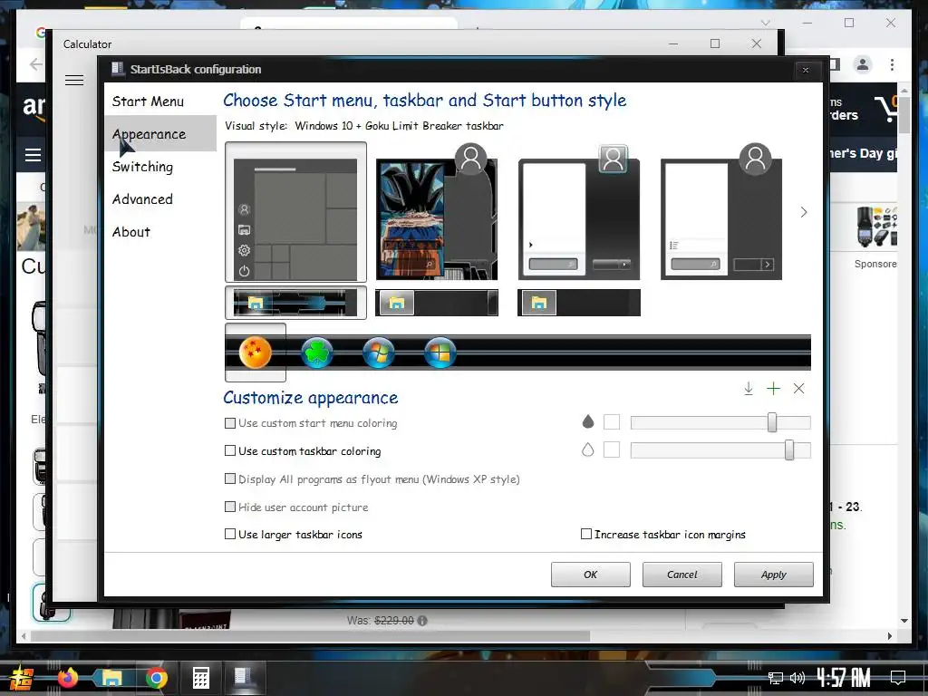Screen dimensions: 928x696
Task: Open the Amazon shopping cart
Action: point(886,109)
